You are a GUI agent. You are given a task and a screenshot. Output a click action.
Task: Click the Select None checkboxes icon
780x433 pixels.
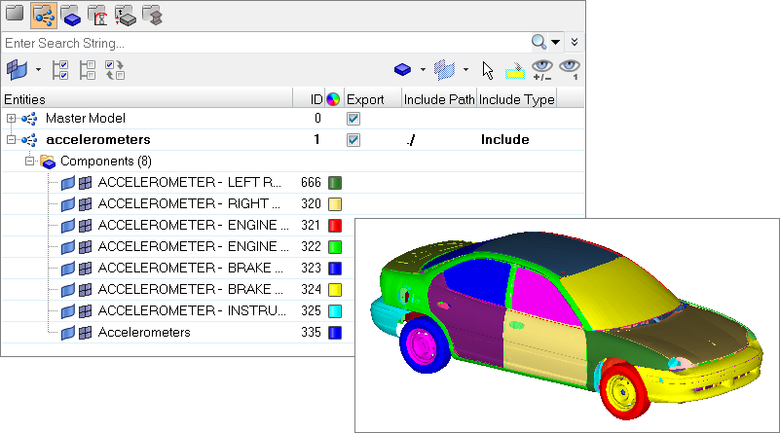[x=87, y=70]
